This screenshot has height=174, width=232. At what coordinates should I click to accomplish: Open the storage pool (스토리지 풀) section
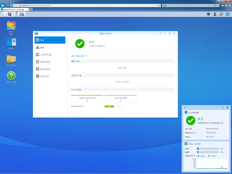click(x=50, y=55)
